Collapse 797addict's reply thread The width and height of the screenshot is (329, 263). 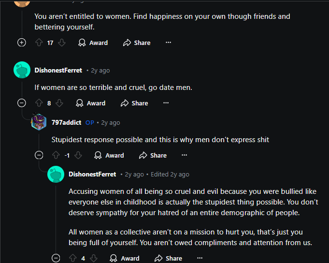(x=39, y=155)
